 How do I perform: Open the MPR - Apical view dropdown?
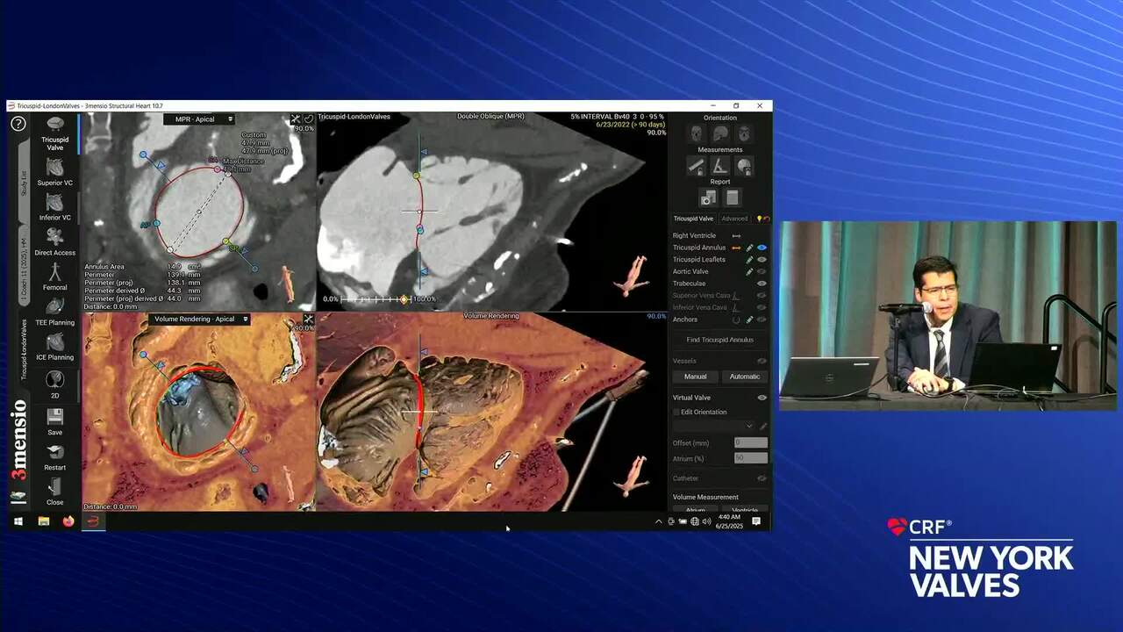click(x=199, y=119)
